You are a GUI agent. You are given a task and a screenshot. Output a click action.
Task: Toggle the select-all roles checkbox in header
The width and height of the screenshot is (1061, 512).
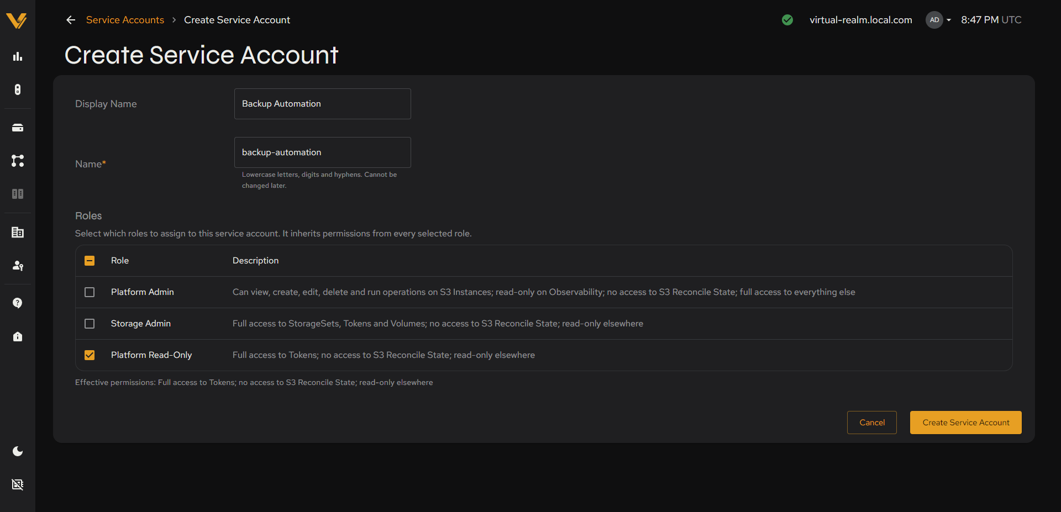pyautogui.click(x=90, y=261)
